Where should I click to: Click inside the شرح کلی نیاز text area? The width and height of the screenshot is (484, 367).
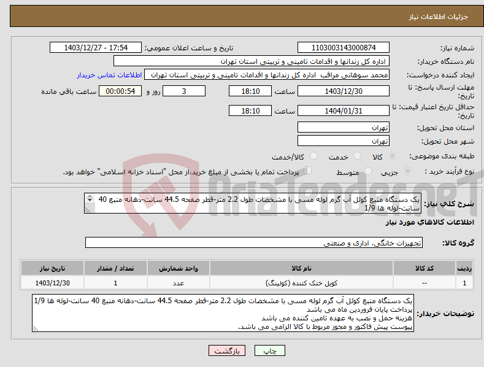click(x=253, y=203)
